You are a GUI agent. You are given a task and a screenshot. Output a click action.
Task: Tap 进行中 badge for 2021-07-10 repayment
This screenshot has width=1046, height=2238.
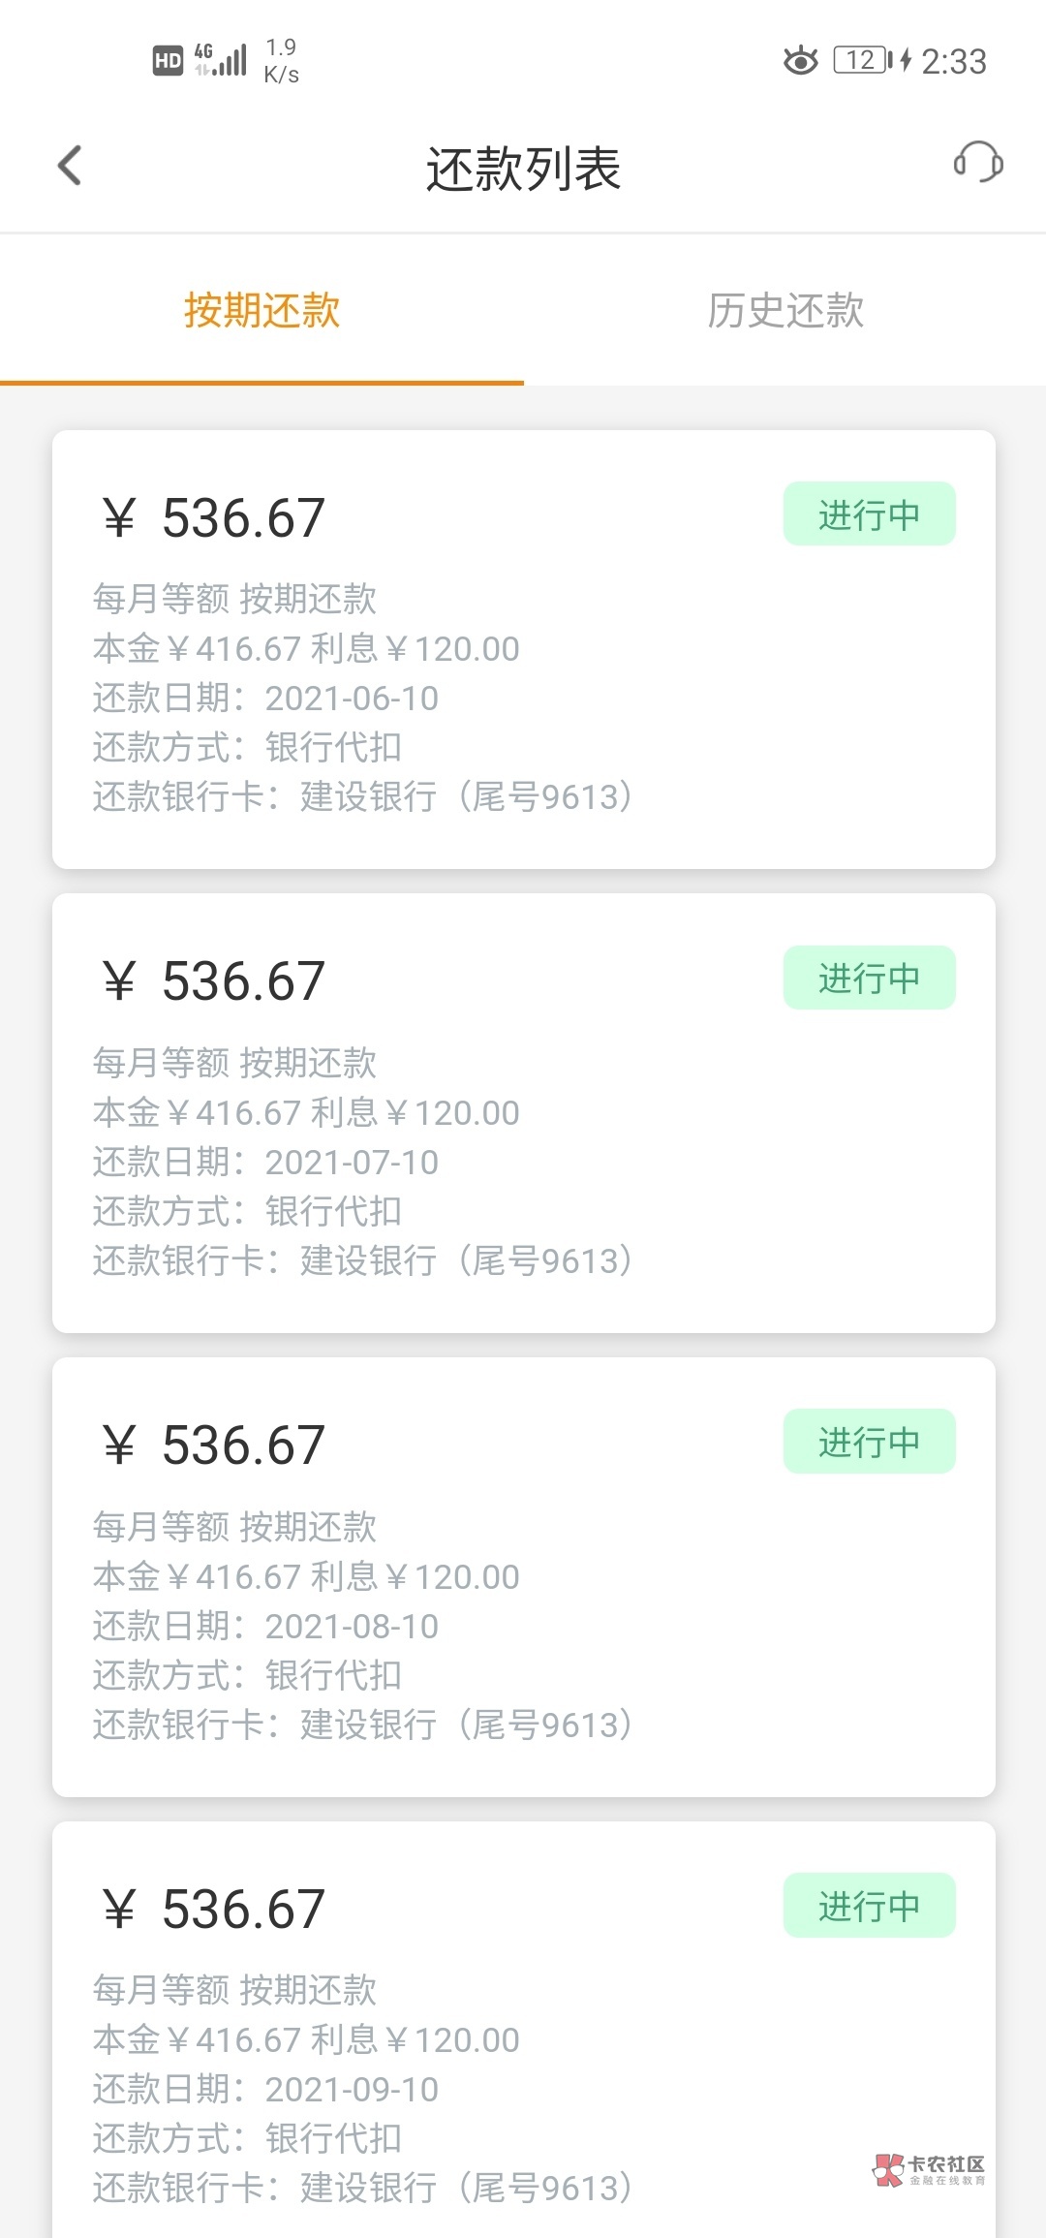coord(869,979)
